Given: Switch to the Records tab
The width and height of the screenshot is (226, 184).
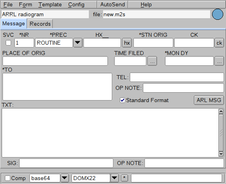Looking at the screenshot, I should 40,24.
